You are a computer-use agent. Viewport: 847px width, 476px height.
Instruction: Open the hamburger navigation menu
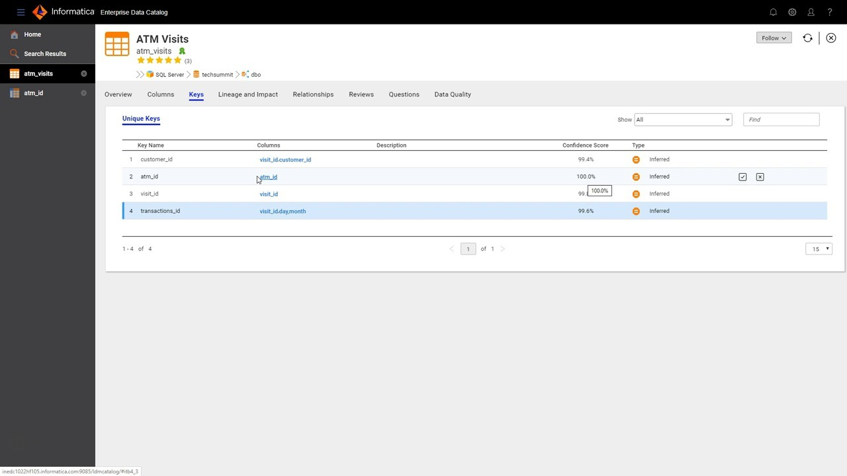click(21, 12)
